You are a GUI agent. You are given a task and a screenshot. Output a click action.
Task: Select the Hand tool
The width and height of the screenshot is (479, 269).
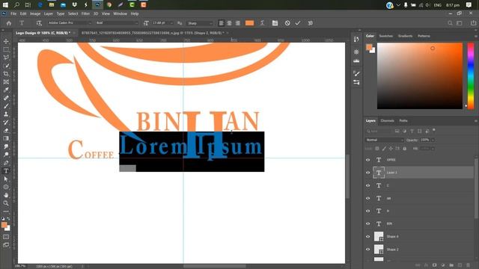[6, 195]
